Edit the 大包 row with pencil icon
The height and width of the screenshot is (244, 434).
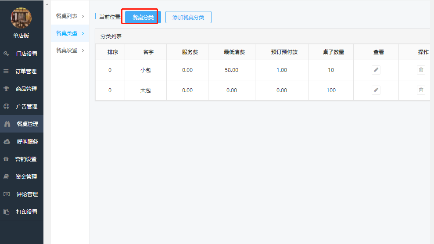pos(376,90)
